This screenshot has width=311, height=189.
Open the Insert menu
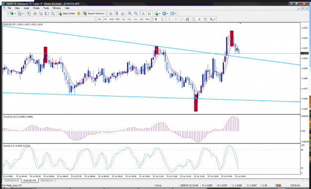click(26, 8)
